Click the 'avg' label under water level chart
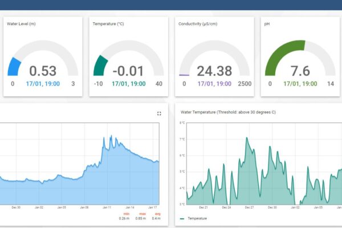Screen dimensions: 342x228 157,214
